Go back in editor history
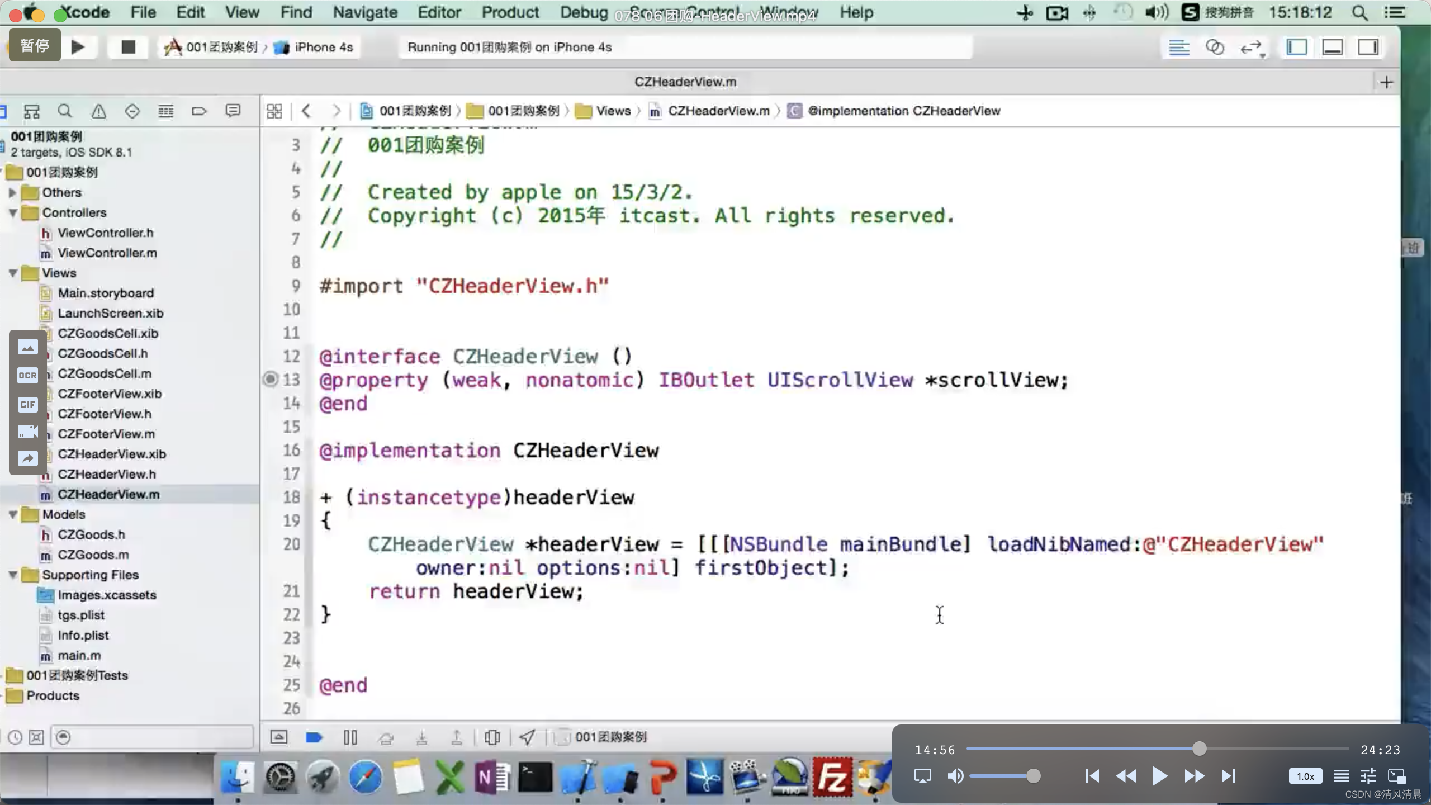The height and width of the screenshot is (805, 1431). [306, 111]
